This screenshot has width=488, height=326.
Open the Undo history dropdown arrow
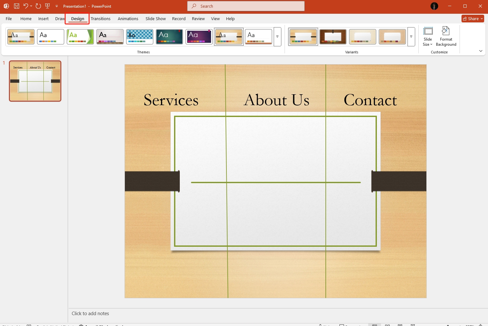pyautogui.click(x=31, y=6)
